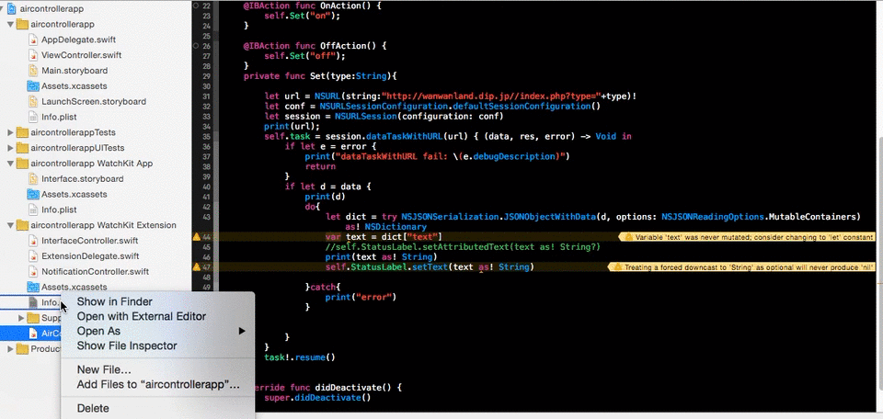The height and width of the screenshot is (419, 883).
Task: Click NSJSONSerialization in line 43
Action: coord(450,217)
